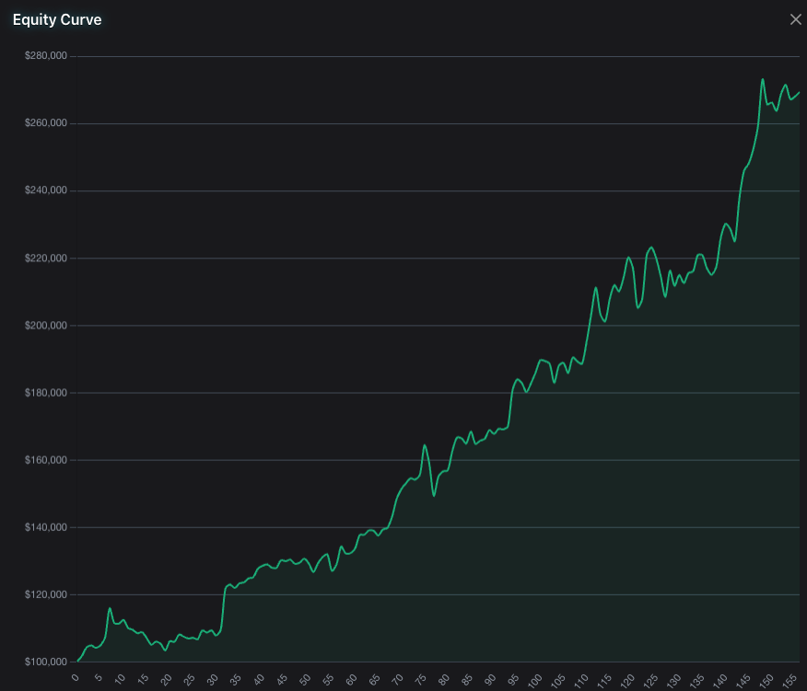Click the x-axis label 140
The width and height of the screenshot is (807, 691).
(x=720, y=680)
